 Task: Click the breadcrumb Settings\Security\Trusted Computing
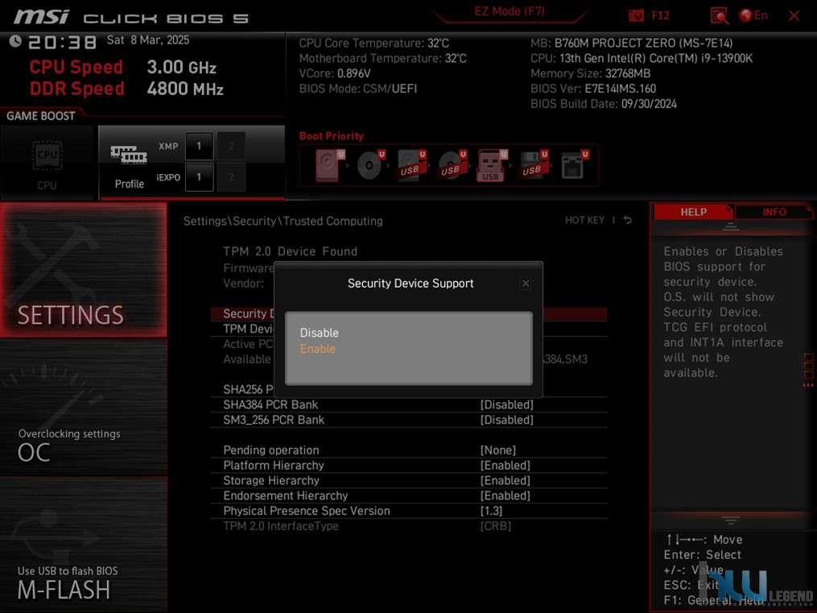tap(283, 221)
